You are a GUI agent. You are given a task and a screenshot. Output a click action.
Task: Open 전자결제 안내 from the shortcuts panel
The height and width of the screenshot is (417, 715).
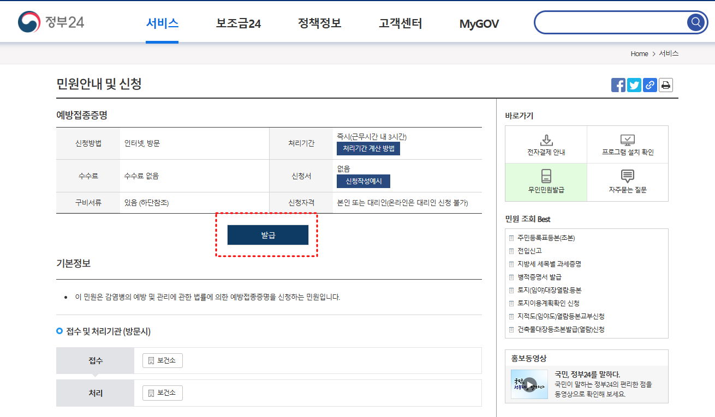point(546,143)
